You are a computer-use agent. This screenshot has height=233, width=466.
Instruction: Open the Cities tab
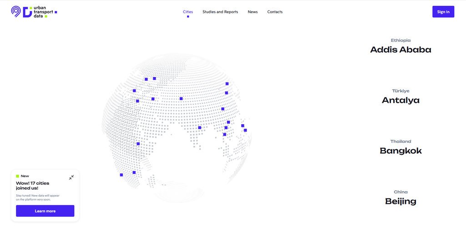pyautogui.click(x=188, y=12)
